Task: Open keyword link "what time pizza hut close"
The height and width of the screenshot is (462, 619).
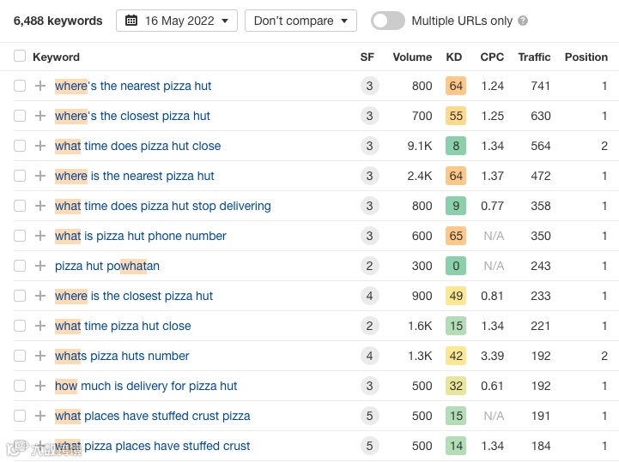Action: point(123,326)
